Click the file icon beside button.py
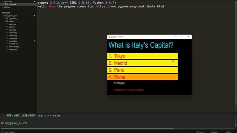Screen dimensions: 237x133 [x=7, y=24]
